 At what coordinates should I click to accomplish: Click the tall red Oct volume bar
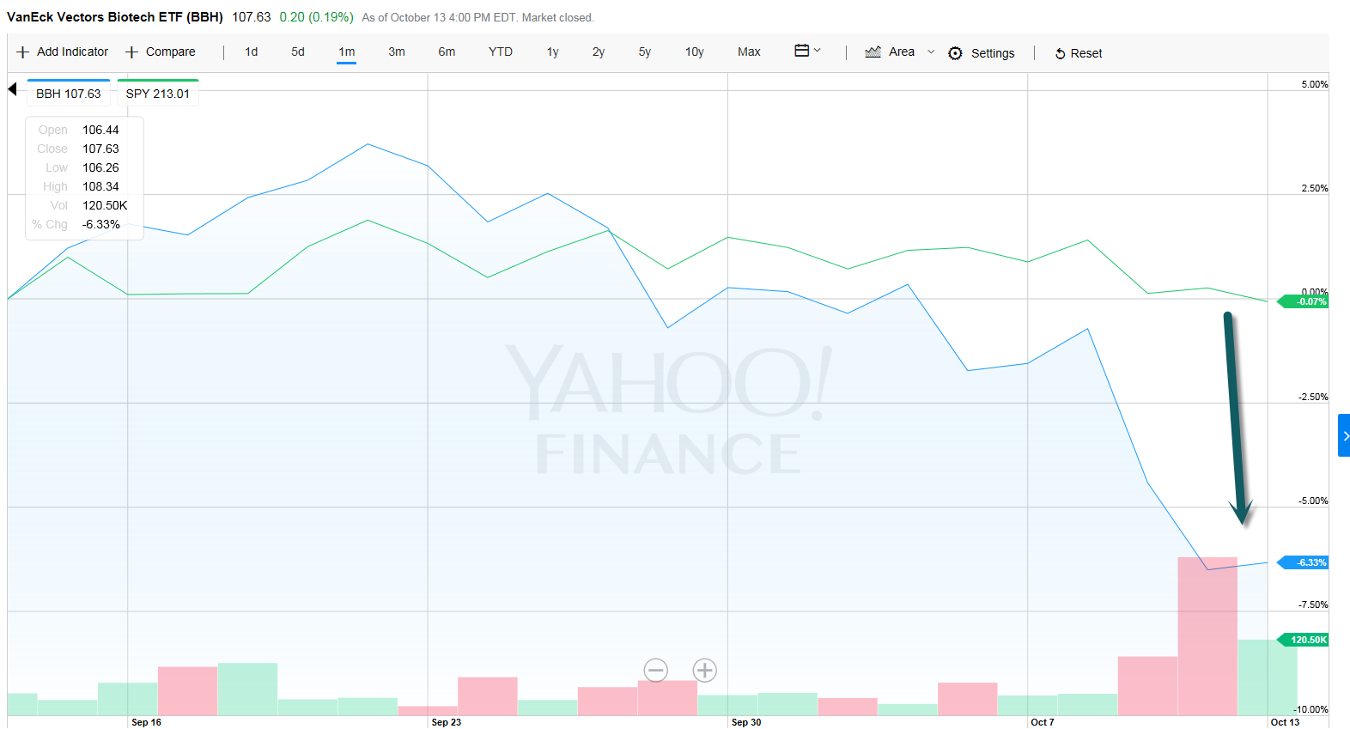(x=1207, y=636)
